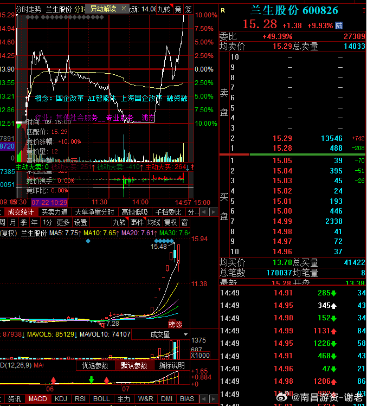Toggle the 竞 auction button in the chart header
The height and width of the screenshot is (406, 367).
point(178,9)
